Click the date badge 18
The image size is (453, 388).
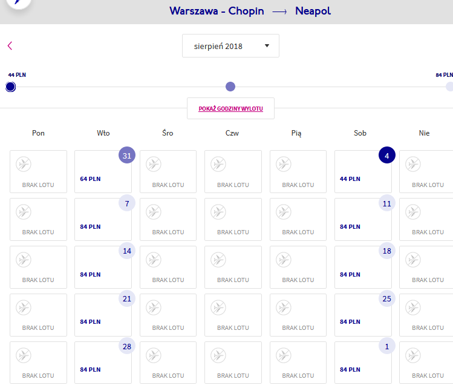pyautogui.click(x=387, y=251)
